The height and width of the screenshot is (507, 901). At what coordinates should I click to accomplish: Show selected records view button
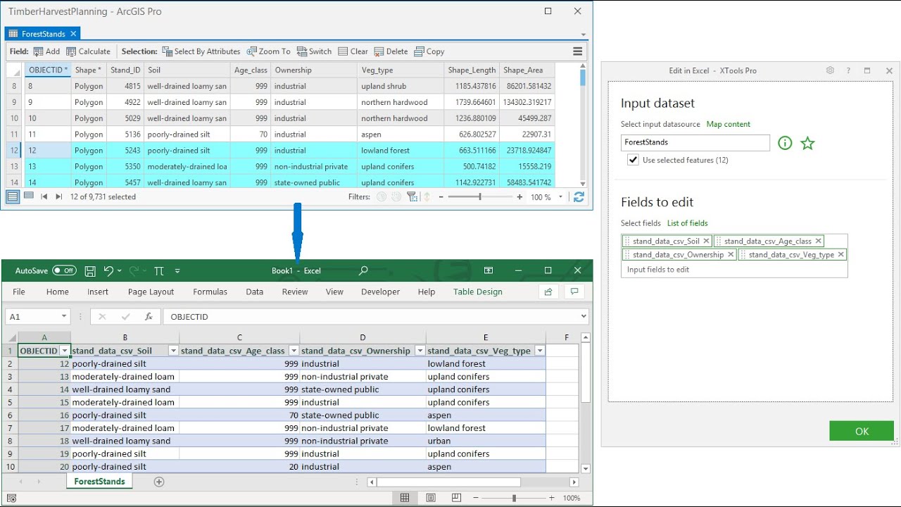[x=29, y=196]
